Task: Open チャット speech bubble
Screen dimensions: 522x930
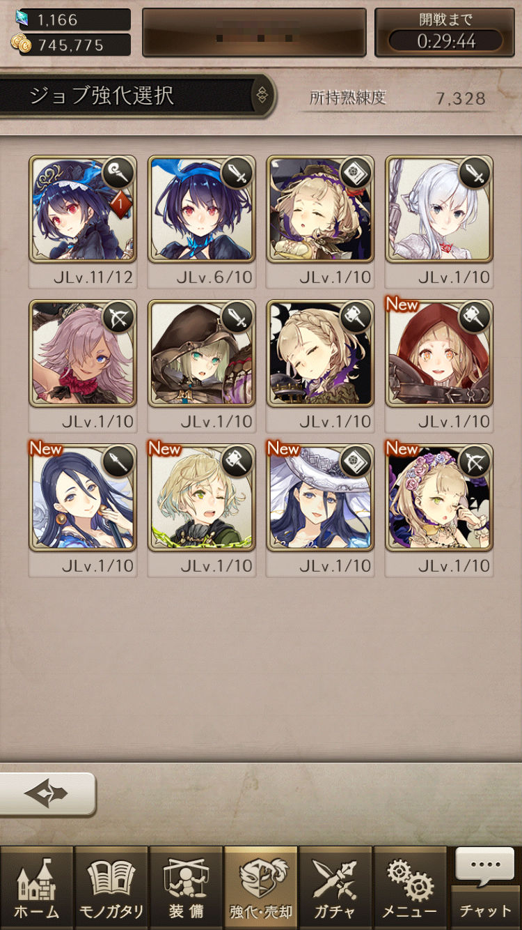Action: coord(485,885)
